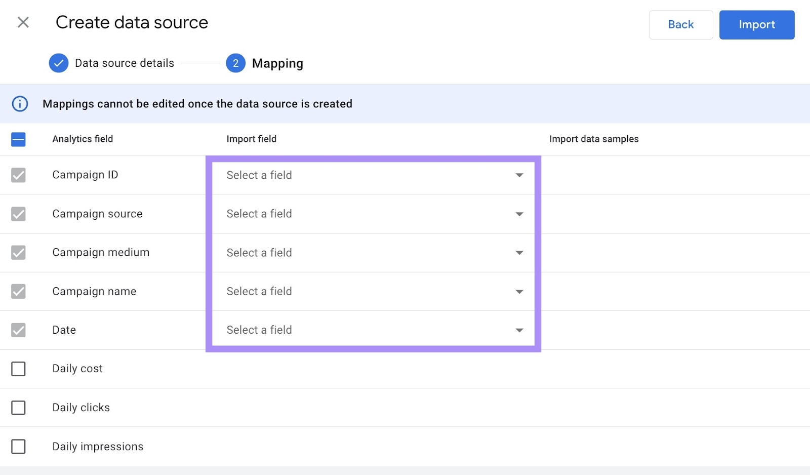810x475 pixels.
Task: Click the Analytics field column header
Action: (x=83, y=139)
